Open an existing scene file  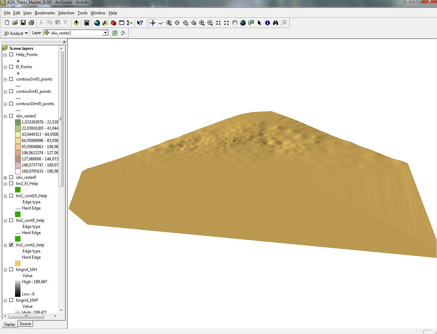pyautogui.click(x=15, y=23)
